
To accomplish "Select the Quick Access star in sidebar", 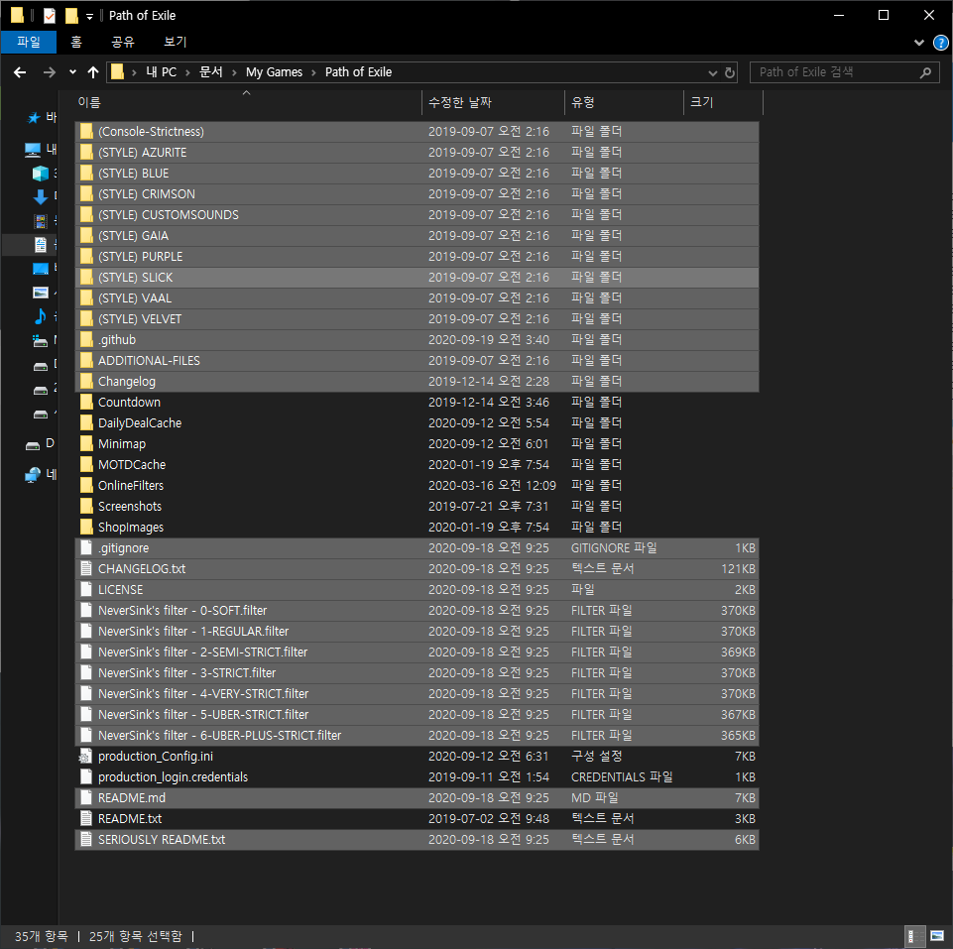I will [34, 118].
